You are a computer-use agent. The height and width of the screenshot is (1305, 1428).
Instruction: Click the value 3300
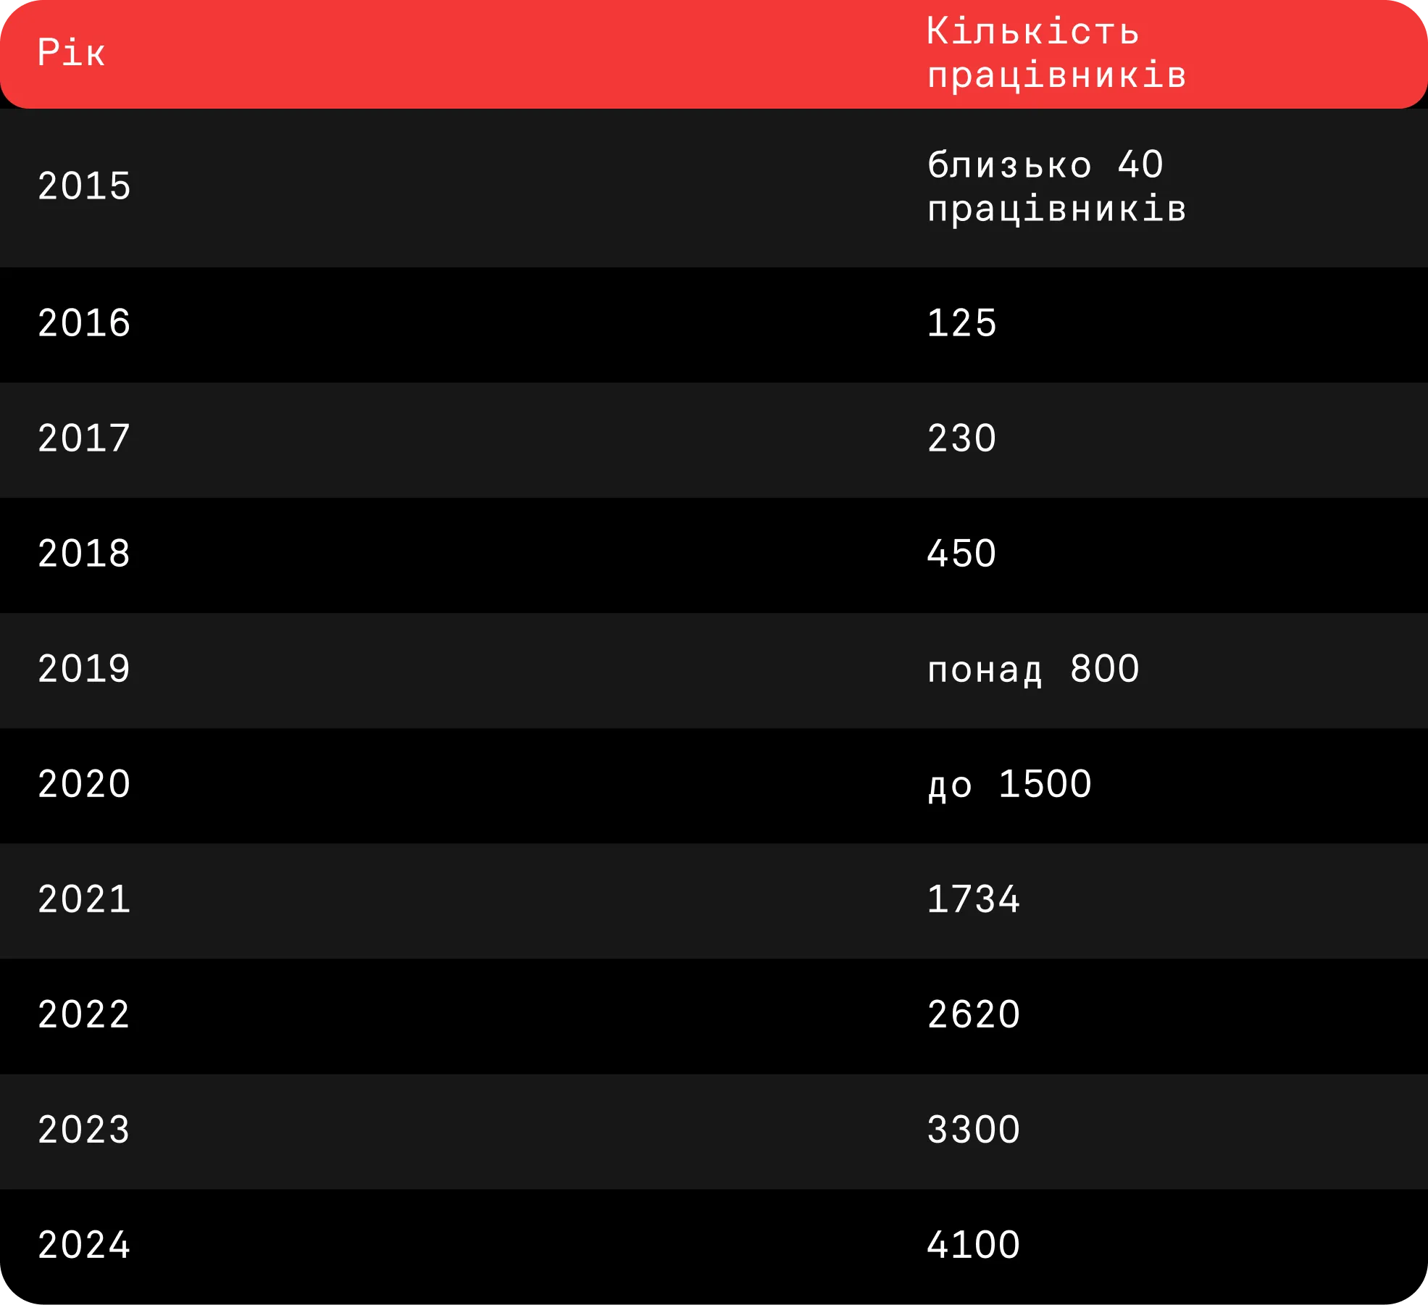point(973,1130)
